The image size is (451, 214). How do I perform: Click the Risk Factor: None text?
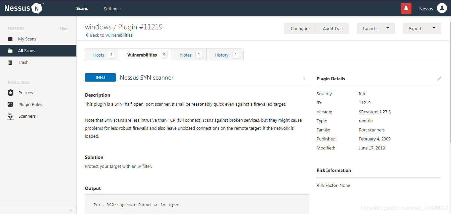pyautogui.click(x=333, y=186)
